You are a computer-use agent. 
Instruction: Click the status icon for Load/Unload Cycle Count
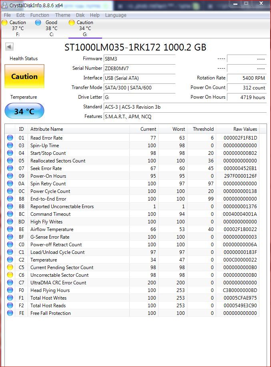tap(10, 252)
